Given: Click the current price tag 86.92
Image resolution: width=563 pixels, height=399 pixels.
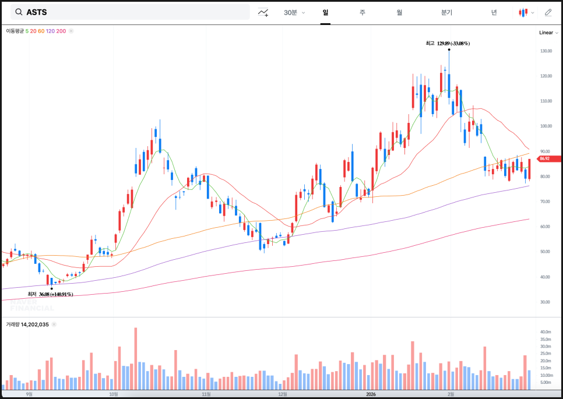Looking at the screenshot, I should tap(549, 158).
